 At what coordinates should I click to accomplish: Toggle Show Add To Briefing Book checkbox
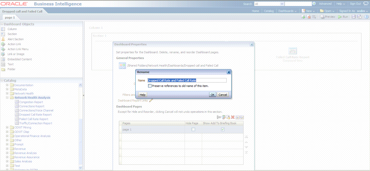click(223, 129)
